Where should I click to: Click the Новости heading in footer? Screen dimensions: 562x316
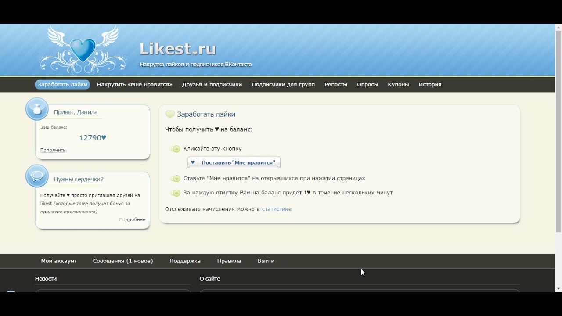(46, 279)
